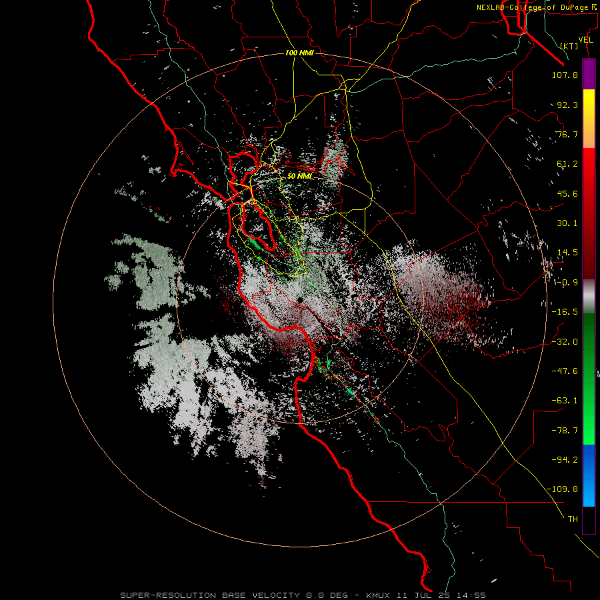Pick the yellow-orange segment of velocity color bar

coord(589,119)
